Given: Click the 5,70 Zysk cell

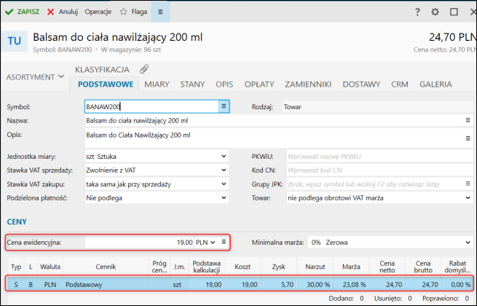Looking at the screenshot, I should 279,285.
